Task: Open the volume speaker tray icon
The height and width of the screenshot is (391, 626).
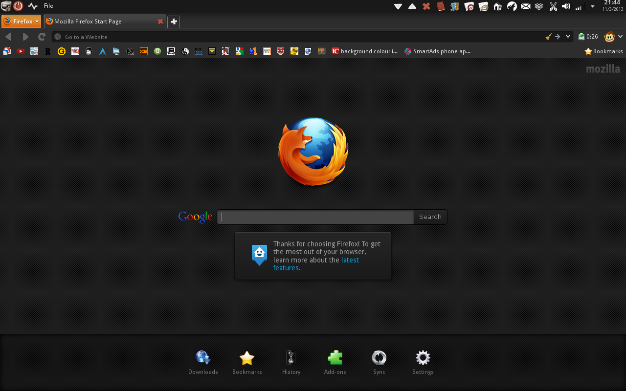Action: (x=566, y=6)
